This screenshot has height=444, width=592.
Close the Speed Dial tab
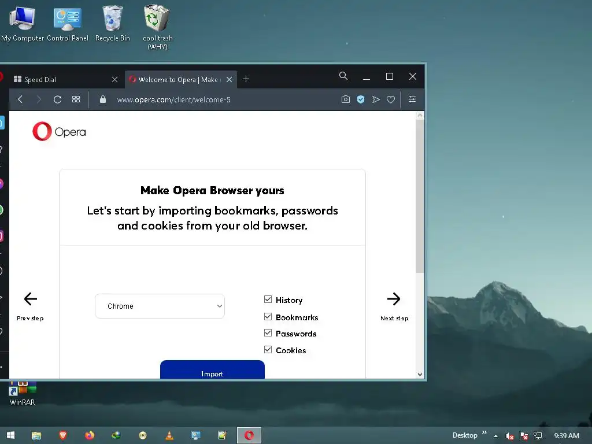point(115,79)
